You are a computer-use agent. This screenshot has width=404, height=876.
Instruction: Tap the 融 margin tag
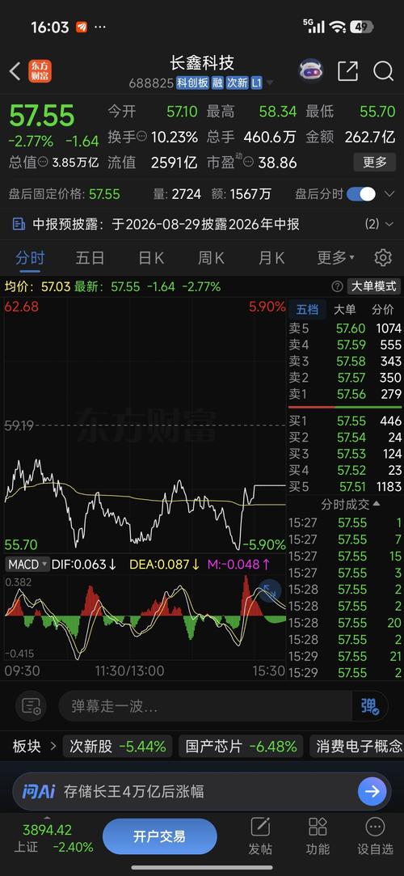[x=218, y=83]
